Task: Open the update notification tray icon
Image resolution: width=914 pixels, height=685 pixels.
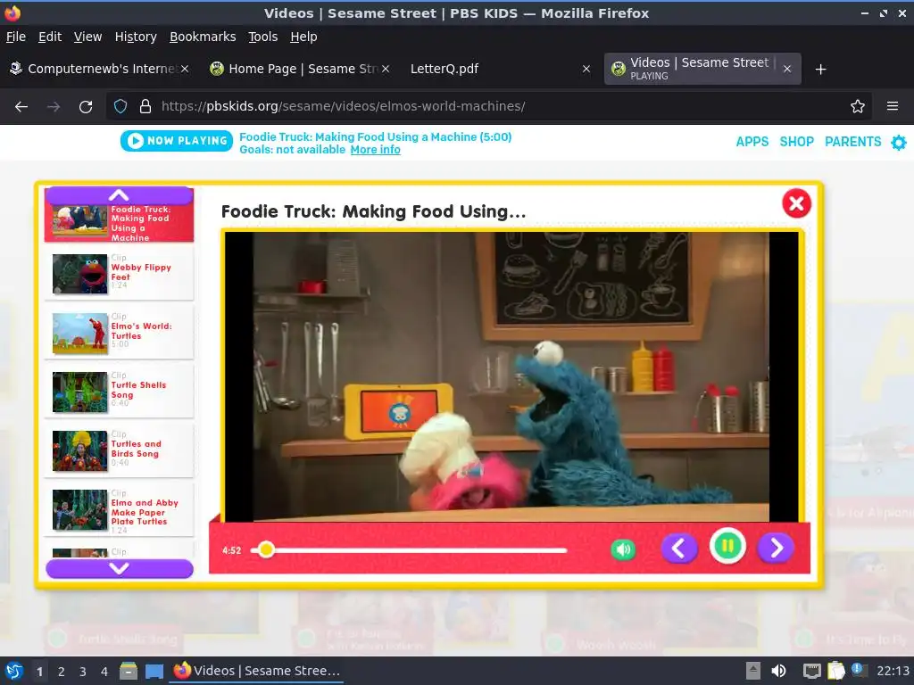Action: [x=858, y=670]
